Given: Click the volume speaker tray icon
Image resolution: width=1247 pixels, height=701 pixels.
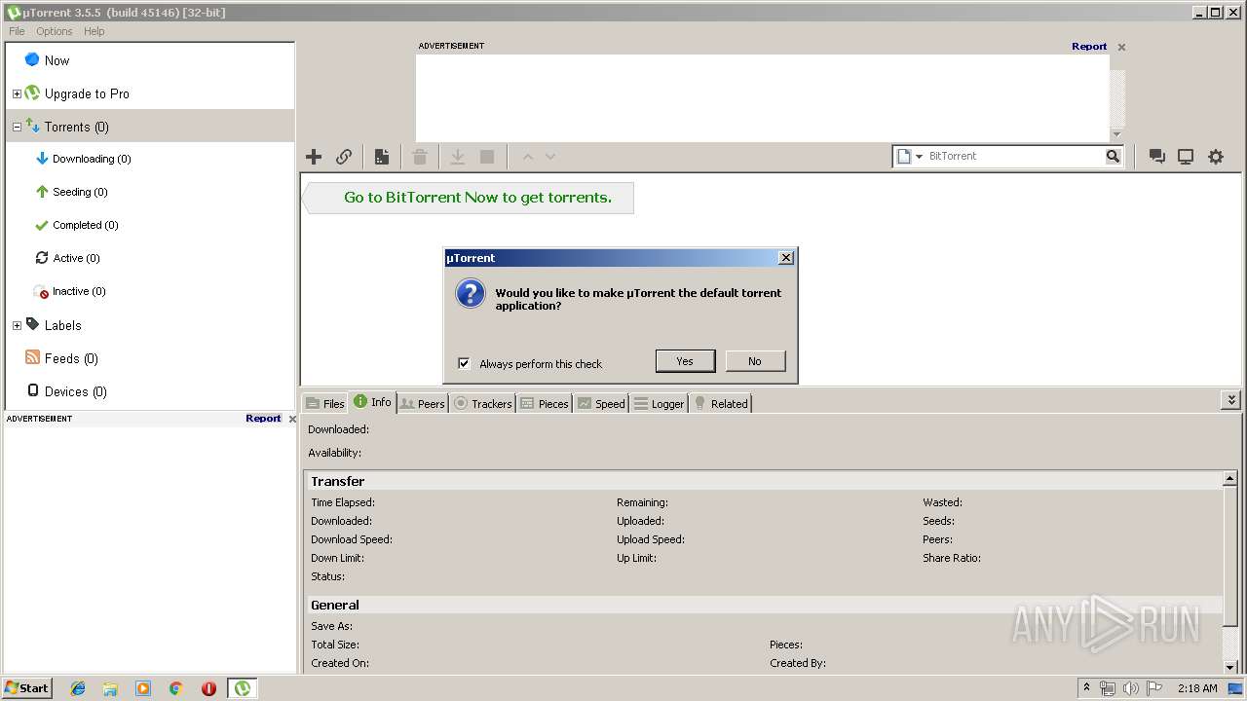Looking at the screenshot, I should tap(1130, 688).
